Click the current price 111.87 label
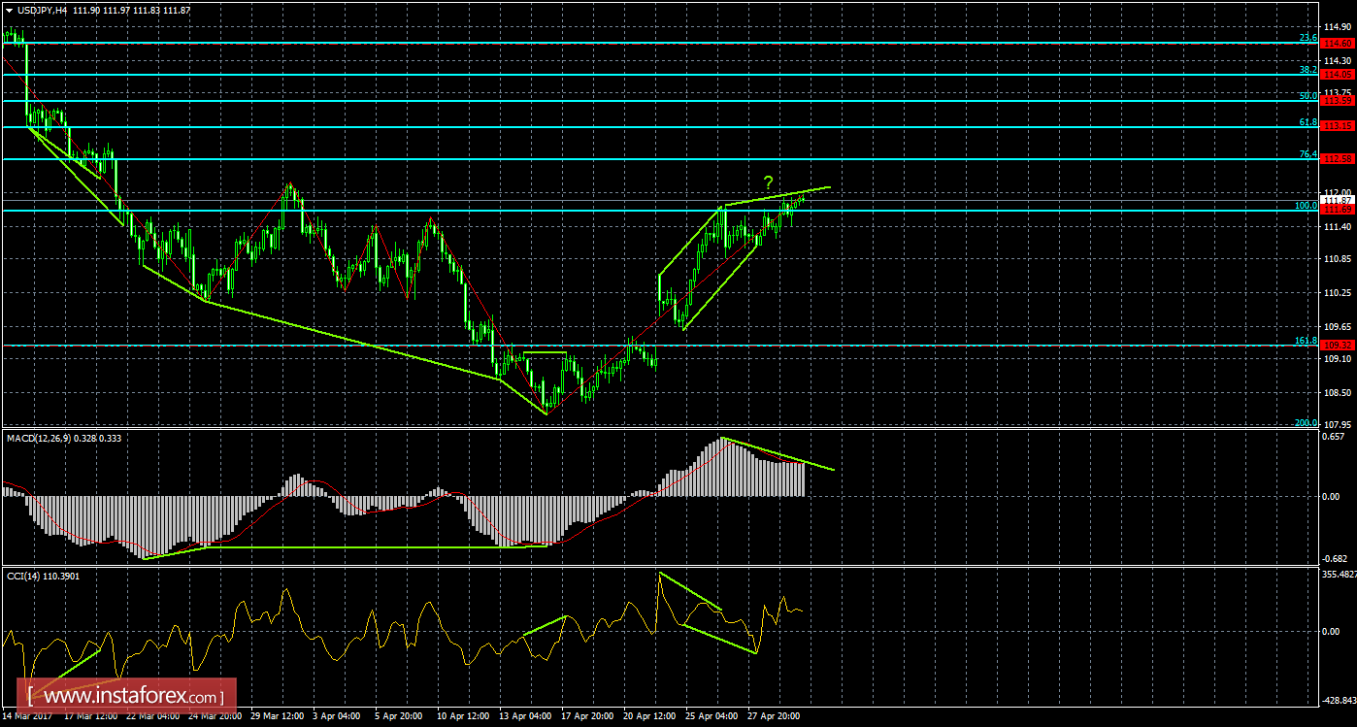 pos(1340,200)
